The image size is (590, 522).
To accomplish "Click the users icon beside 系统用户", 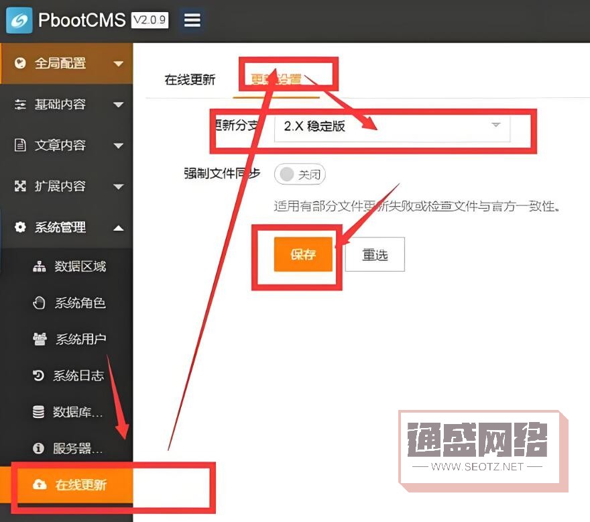I will (x=38, y=339).
